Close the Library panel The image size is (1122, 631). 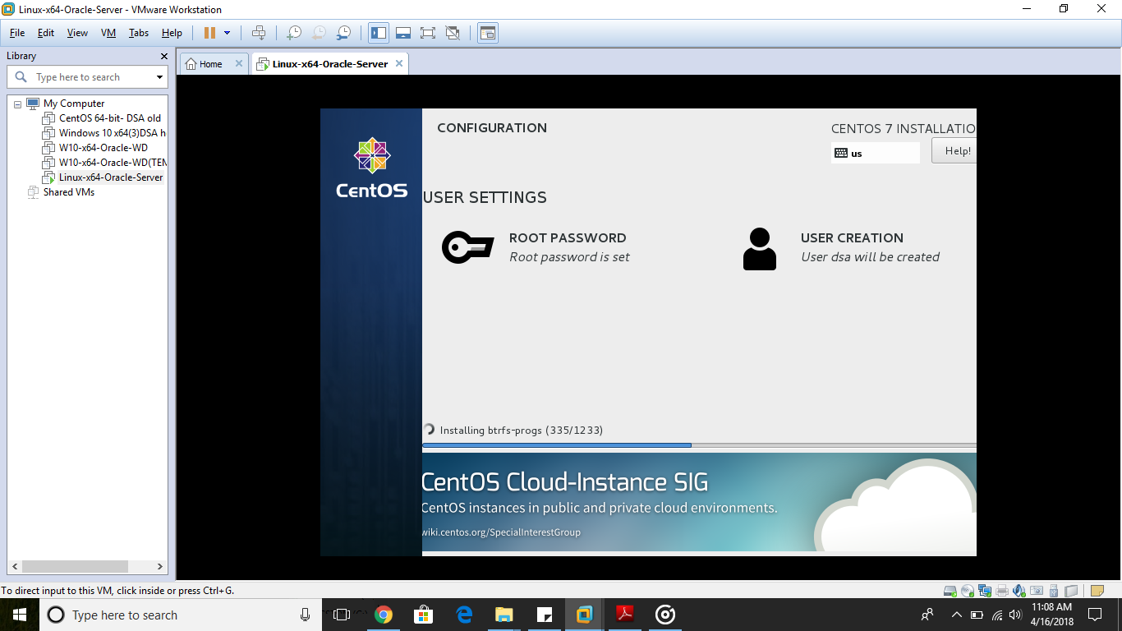click(163, 56)
